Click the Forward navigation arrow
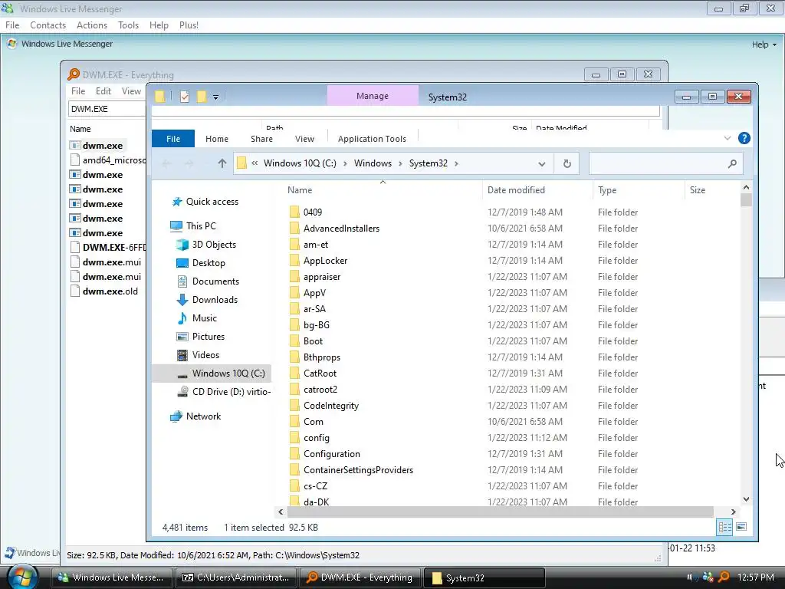Screen dimensions: 785x589 tap(189, 163)
